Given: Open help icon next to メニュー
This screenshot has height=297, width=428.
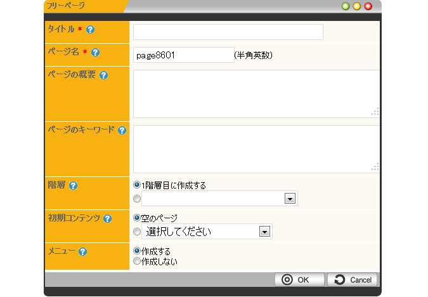Looking at the screenshot, I should (x=82, y=252).
